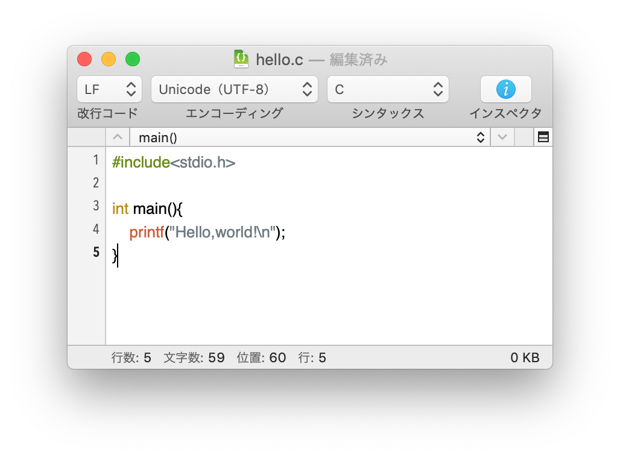The image size is (620, 458).
Task: Click line number 1 in gutter
Action: [96, 160]
